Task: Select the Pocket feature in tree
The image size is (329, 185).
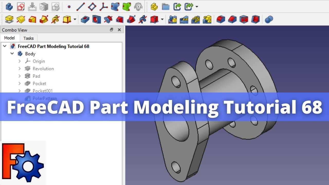Action: pos(39,84)
